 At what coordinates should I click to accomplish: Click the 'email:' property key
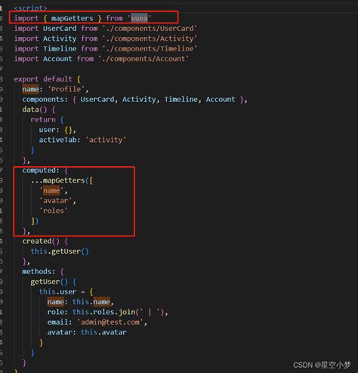(60, 322)
